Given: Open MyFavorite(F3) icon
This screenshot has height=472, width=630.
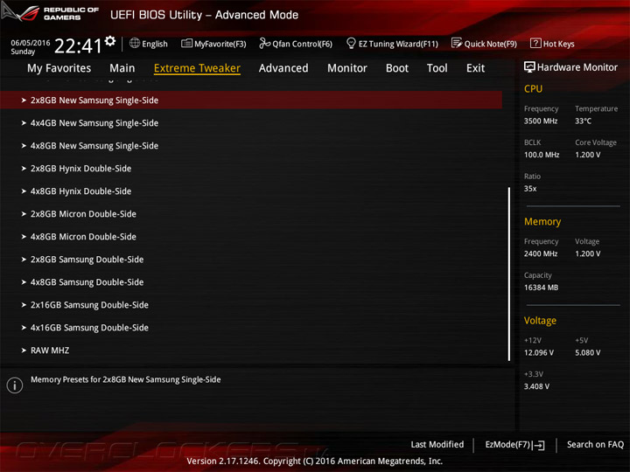Looking at the screenshot, I should (186, 43).
